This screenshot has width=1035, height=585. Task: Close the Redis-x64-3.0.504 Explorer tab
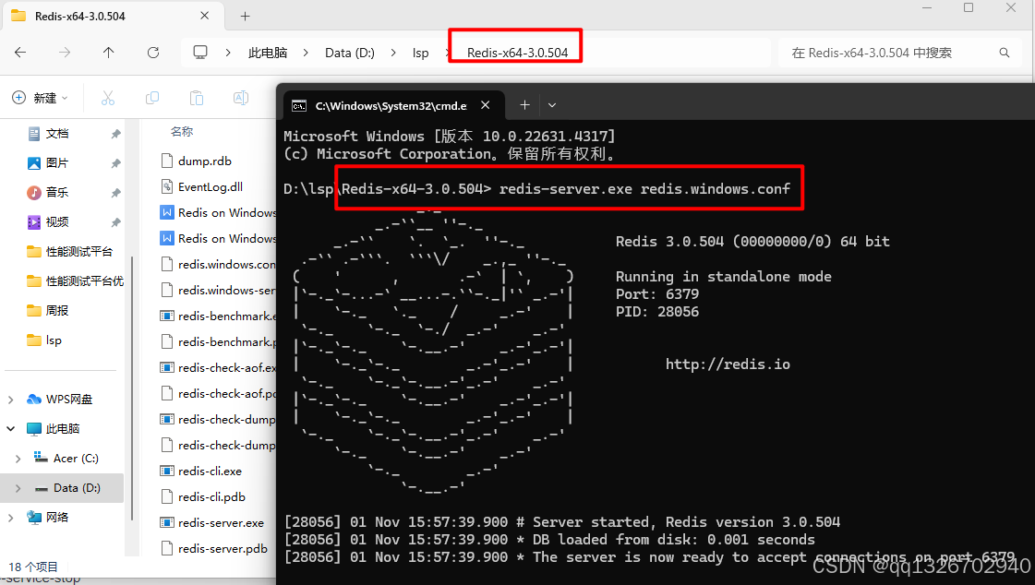pyautogui.click(x=205, y=16)
